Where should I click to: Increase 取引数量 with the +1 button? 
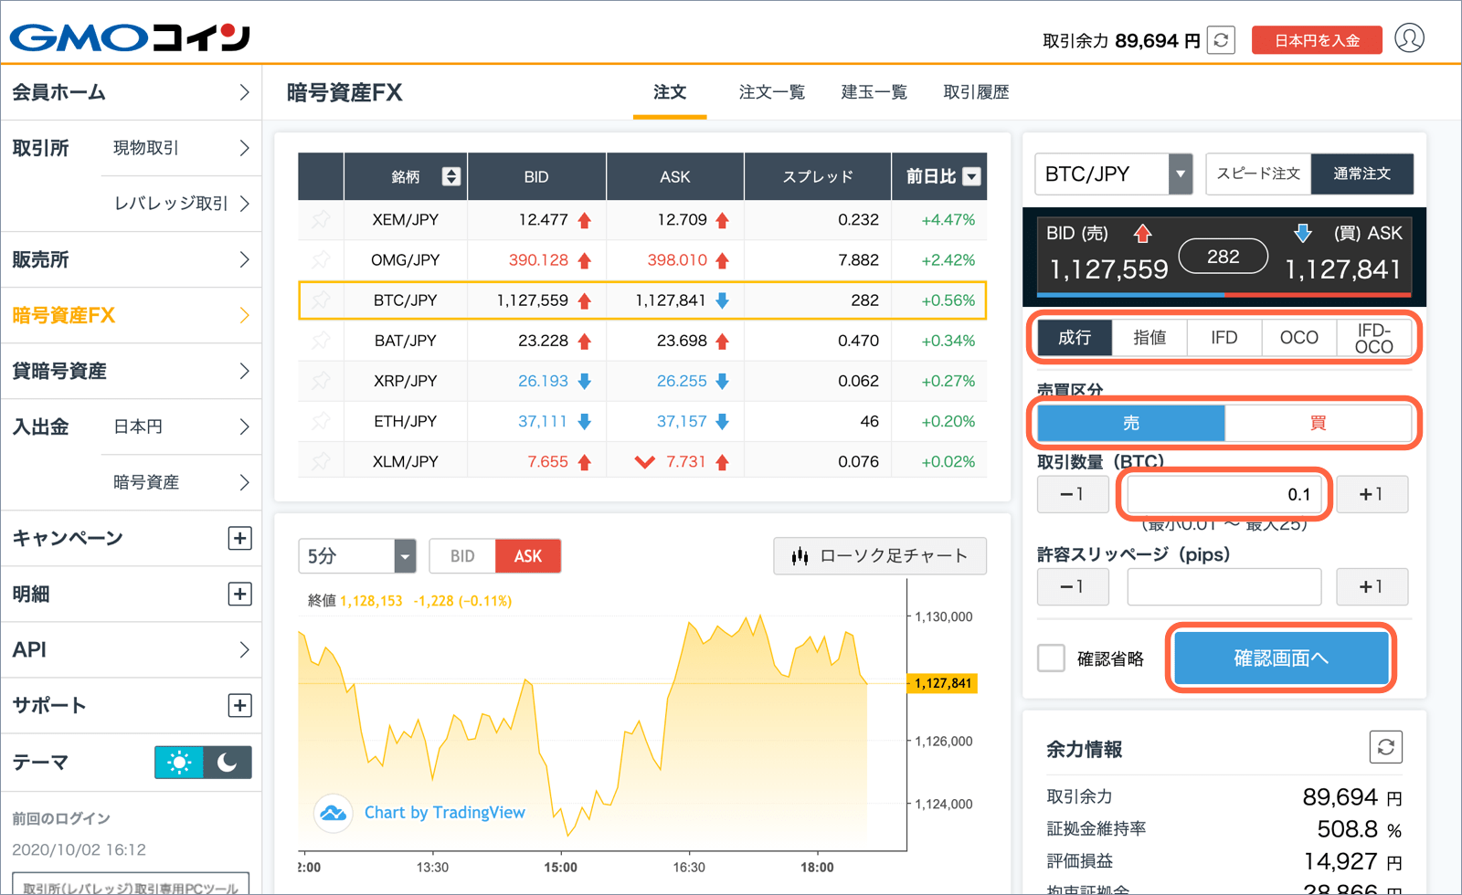[x=1372, y=494]
